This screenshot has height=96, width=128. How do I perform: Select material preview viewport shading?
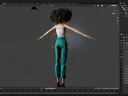point(115,6)
